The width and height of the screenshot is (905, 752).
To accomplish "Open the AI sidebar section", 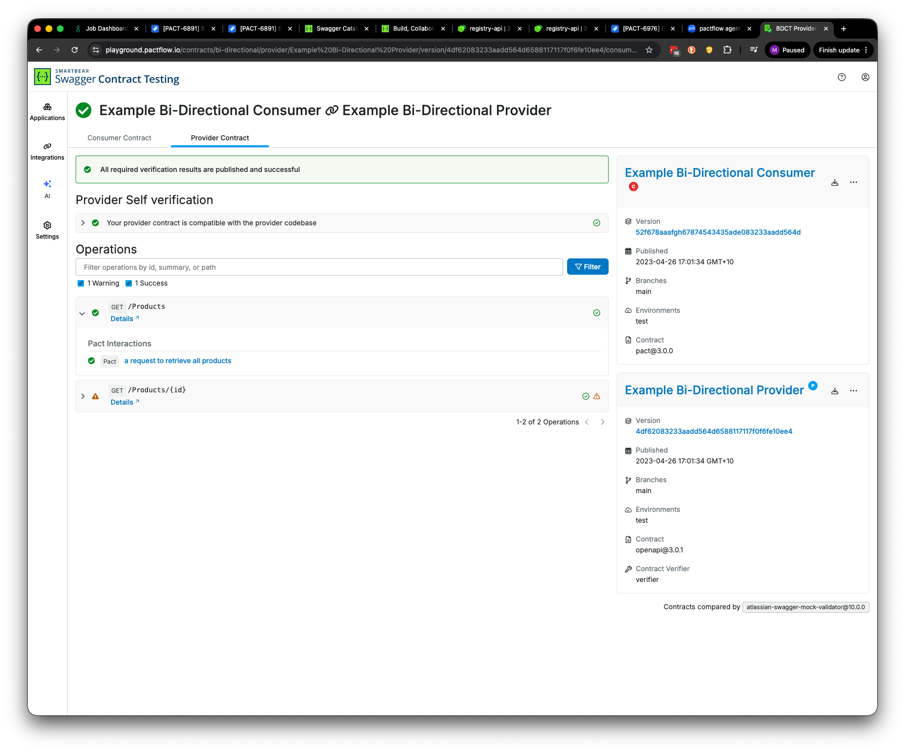I will 47,189.
